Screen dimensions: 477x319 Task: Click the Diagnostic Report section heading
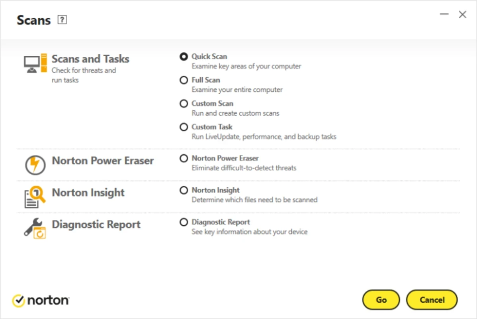96,224
